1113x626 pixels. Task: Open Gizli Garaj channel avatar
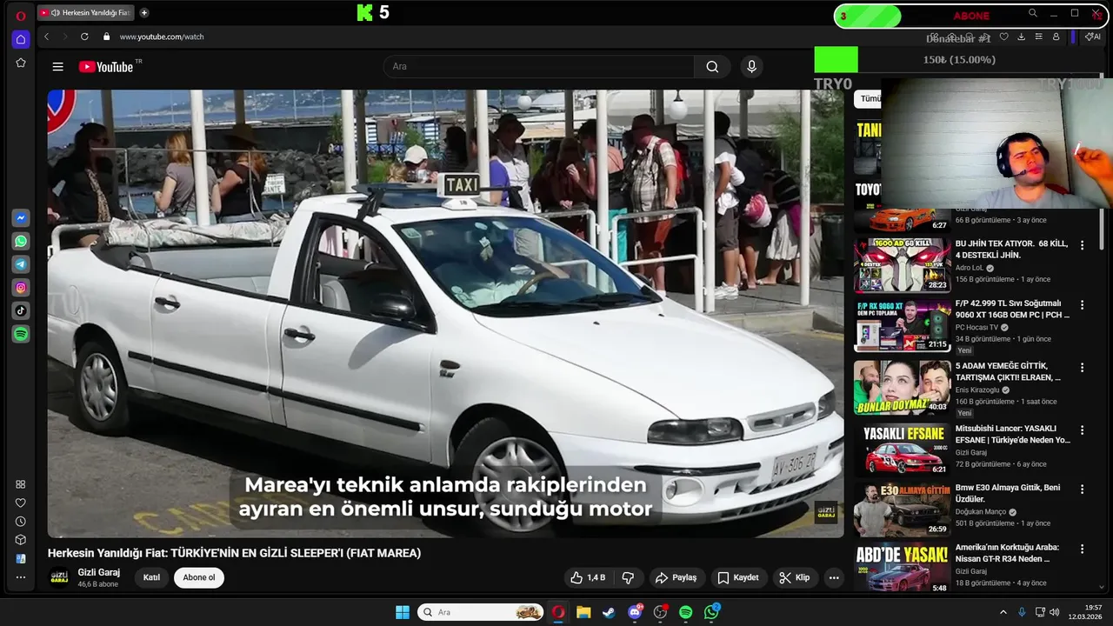[59, 577]
